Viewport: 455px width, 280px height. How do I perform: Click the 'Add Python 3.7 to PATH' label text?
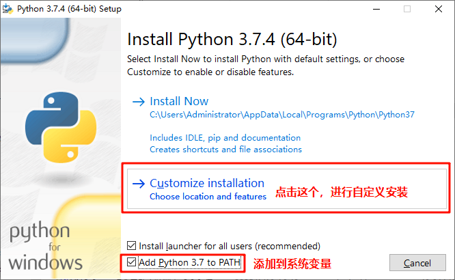click(x=190, y=263)
